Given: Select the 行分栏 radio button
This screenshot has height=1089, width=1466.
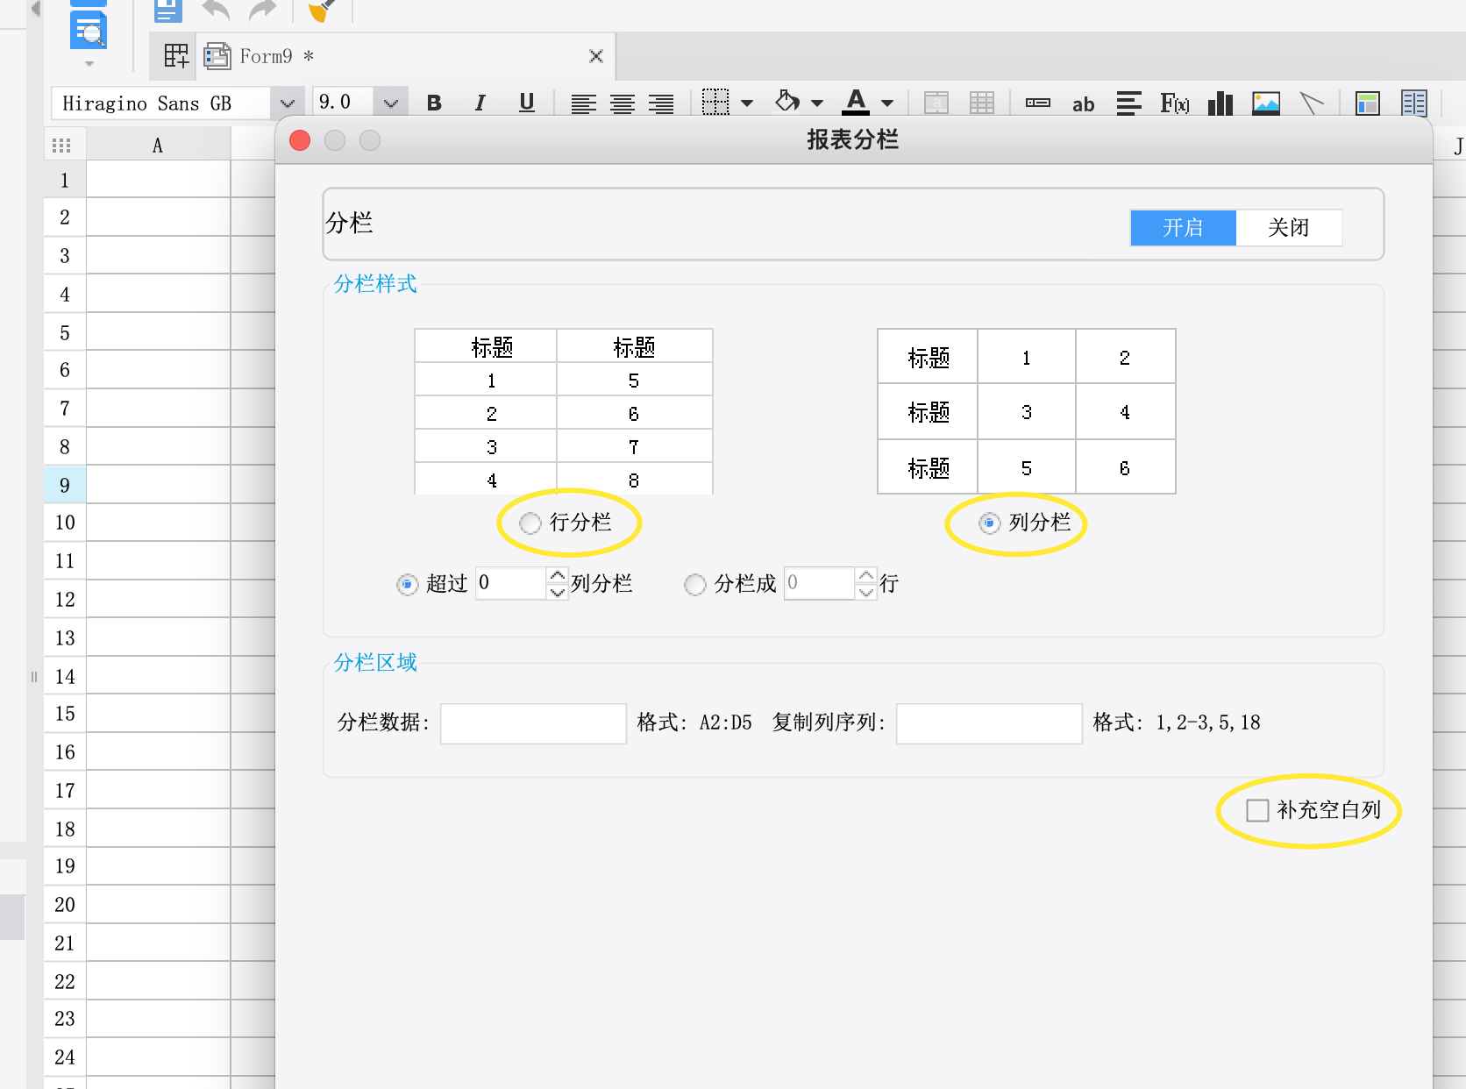Looking at the screenshot, I should pos(530,523).
